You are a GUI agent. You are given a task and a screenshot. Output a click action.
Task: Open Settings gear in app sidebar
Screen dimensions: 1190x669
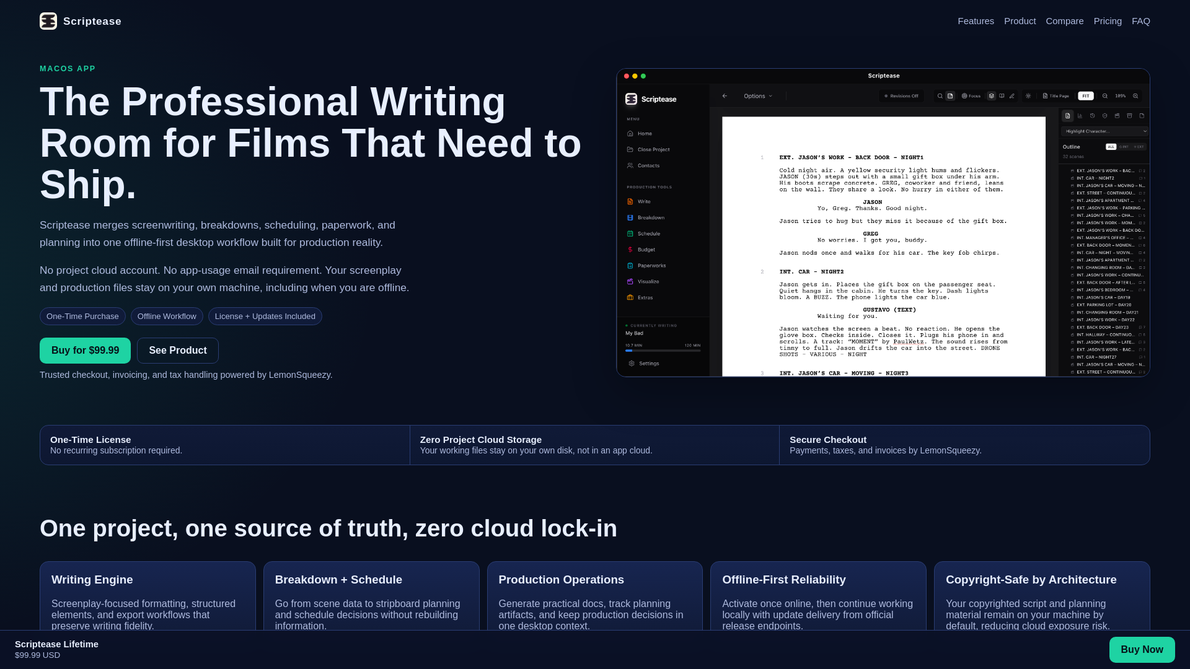632,364
